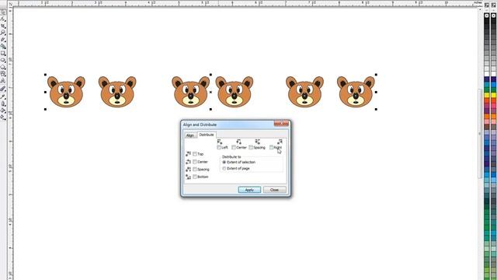Click the rightmost bear face on canvas

356,92
